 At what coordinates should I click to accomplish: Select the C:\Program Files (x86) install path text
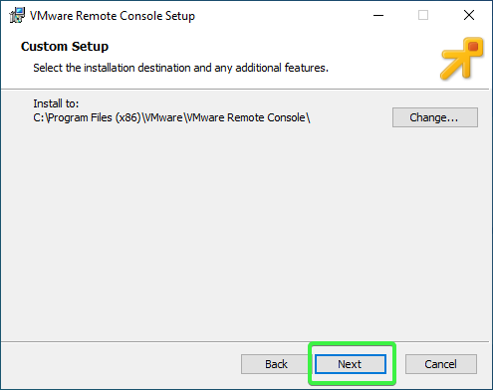(x=171, y=117)
